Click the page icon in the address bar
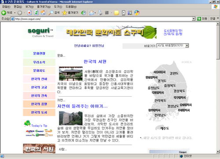The image size is (220, 159). click(x=13, y=19)
